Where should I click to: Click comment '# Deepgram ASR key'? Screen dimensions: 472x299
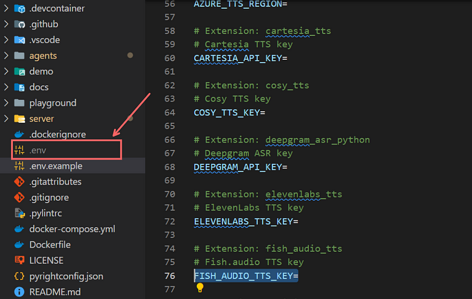pos(243,154)
